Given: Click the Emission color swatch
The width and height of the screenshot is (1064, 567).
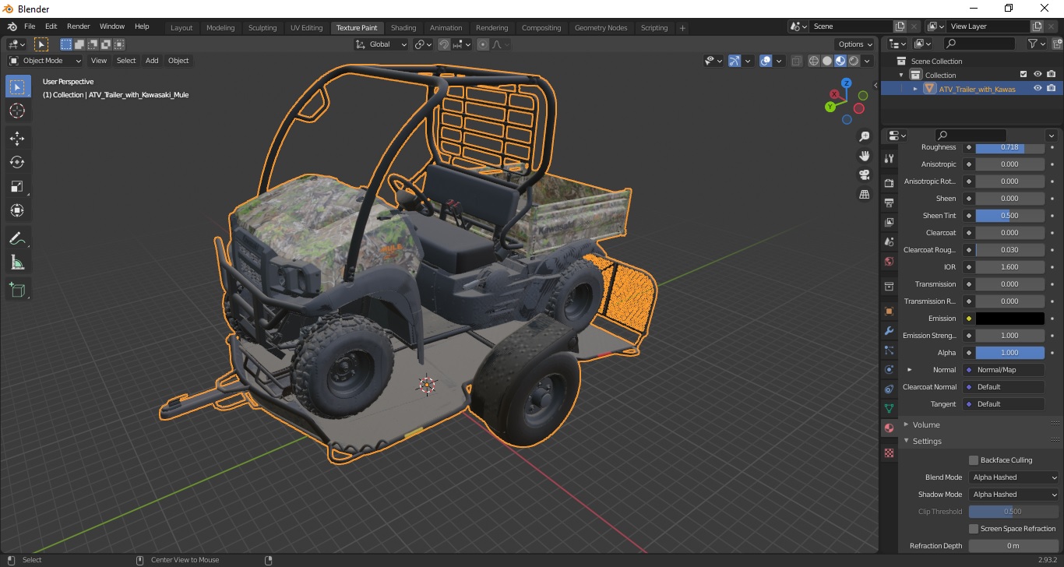Looking at the screenshot, I should pyautogui.click(x=1010, y=319).
